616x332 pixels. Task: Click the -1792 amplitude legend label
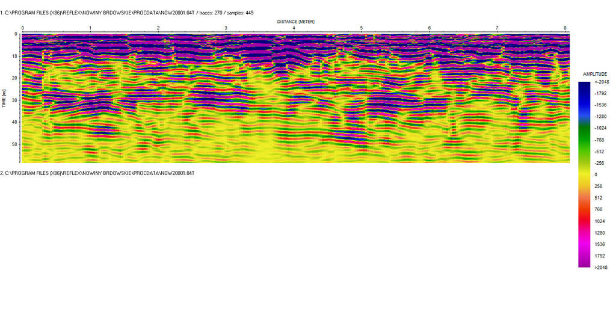tap(602, 93)
